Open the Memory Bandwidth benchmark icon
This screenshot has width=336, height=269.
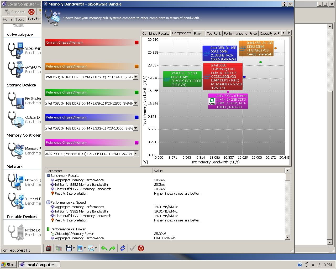click(x=15, y=151)
